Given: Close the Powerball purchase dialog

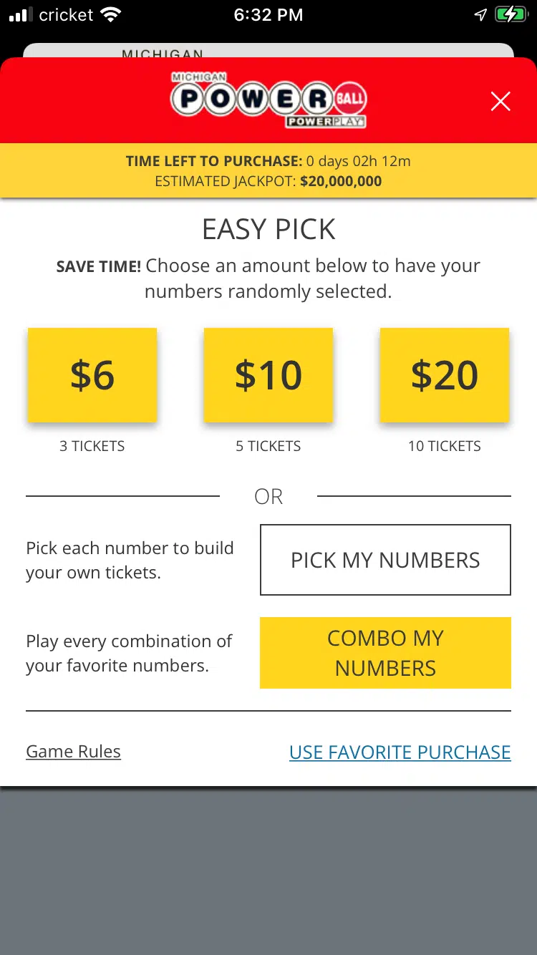Looking at the screenshot, I should [500, 102].
